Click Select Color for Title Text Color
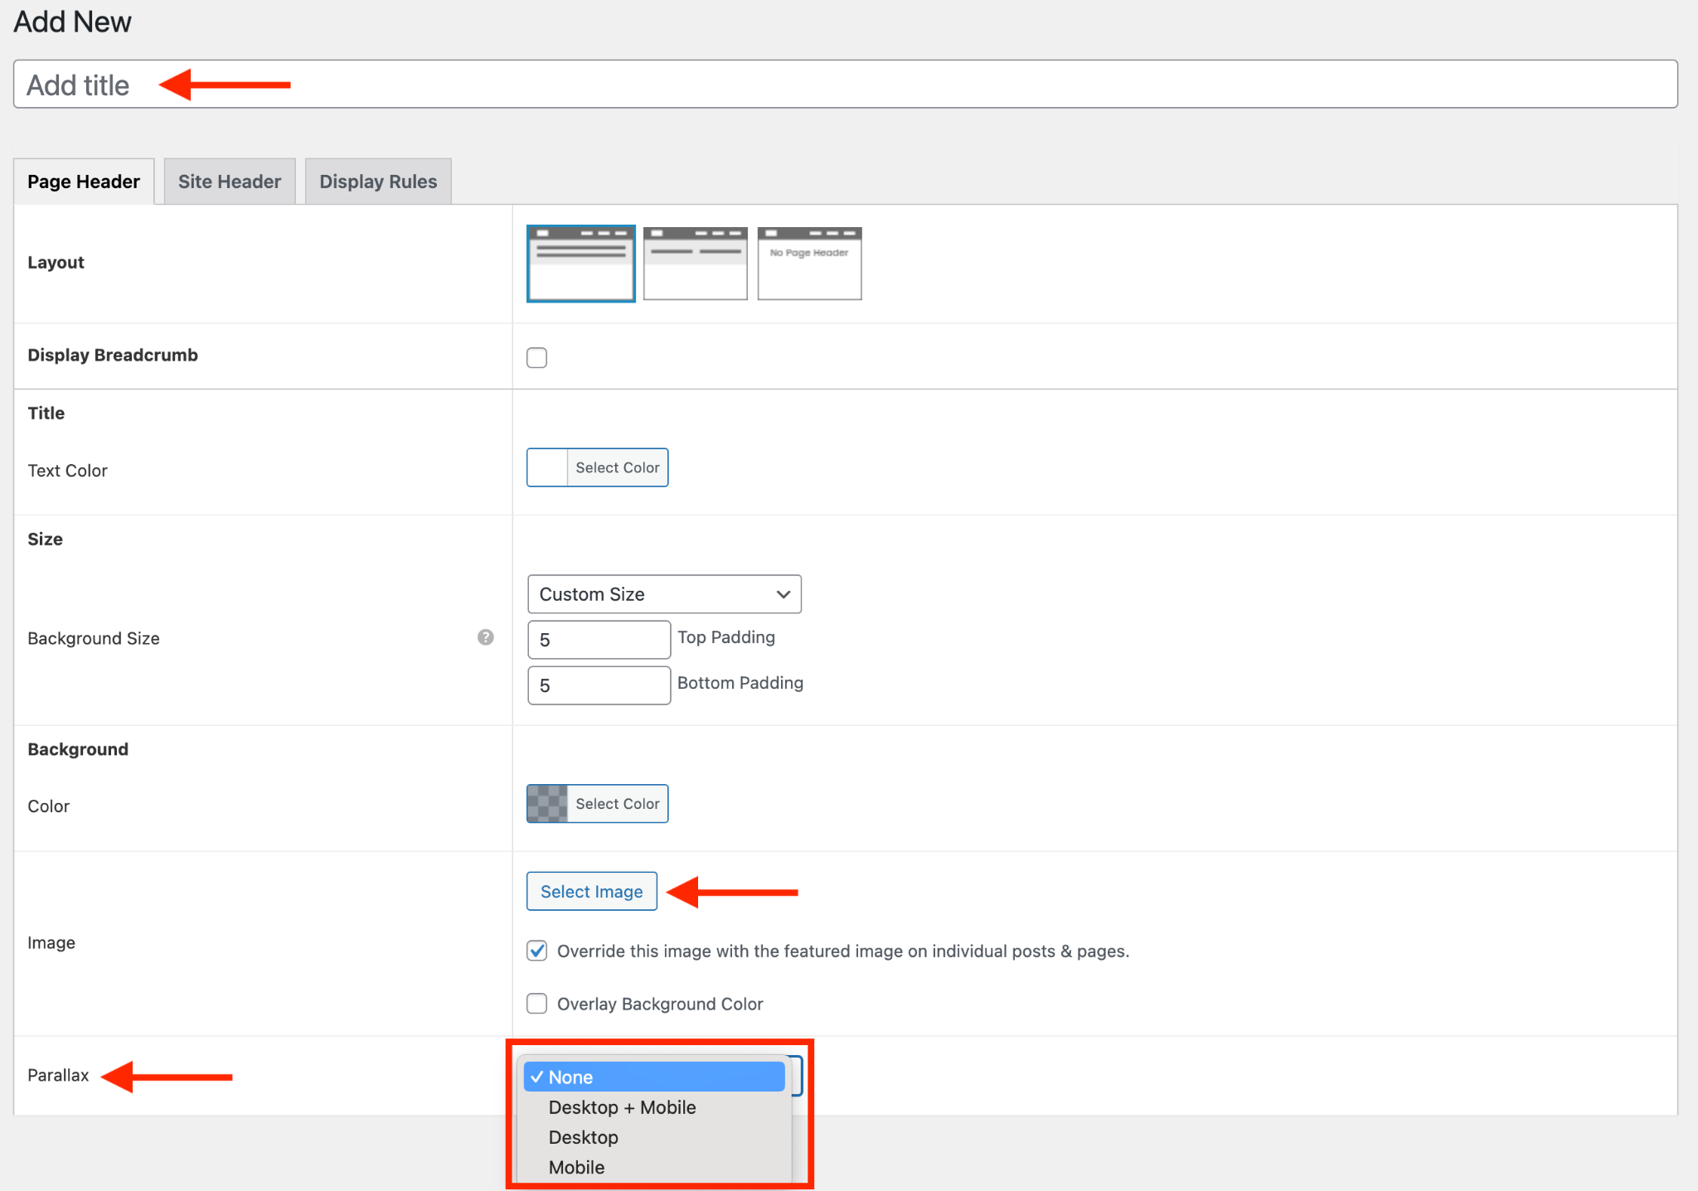The image size is (1698, 1191). click(x=618, y=467)
